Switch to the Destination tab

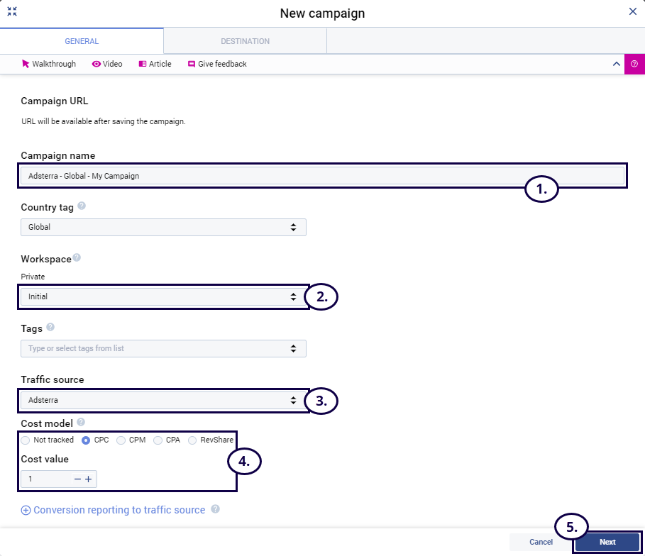pyautogui.click(x=245, y=41)
